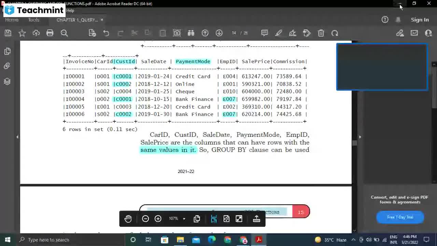437x246 pixels.
Task: Toggle the layers panel
Action: coord(7,81)
